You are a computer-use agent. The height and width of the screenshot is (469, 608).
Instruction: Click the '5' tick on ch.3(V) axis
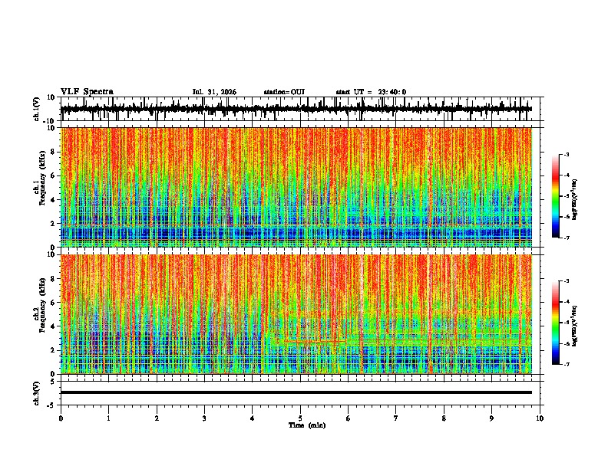(x=53, y=382)
